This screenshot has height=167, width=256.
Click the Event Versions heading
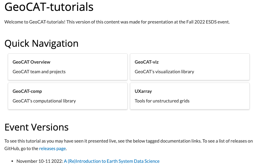point(37,127)
